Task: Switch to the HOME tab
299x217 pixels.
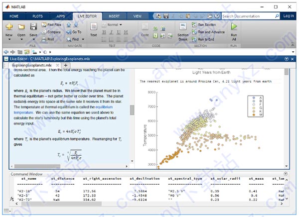Action: pyautogui.click(x=14, y=16)
